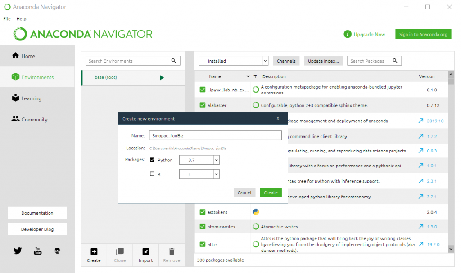Toggle the Python package checkbox

click(152, 160)
